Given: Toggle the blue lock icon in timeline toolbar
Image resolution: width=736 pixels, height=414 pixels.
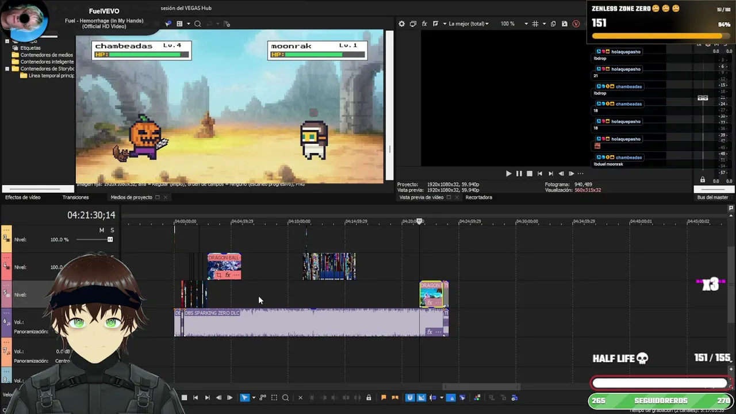Looking at the screenshot, I should tap(451, 397).
